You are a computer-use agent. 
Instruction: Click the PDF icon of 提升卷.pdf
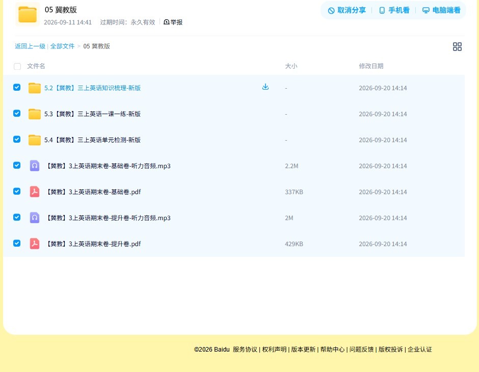(x=35, y=244)
